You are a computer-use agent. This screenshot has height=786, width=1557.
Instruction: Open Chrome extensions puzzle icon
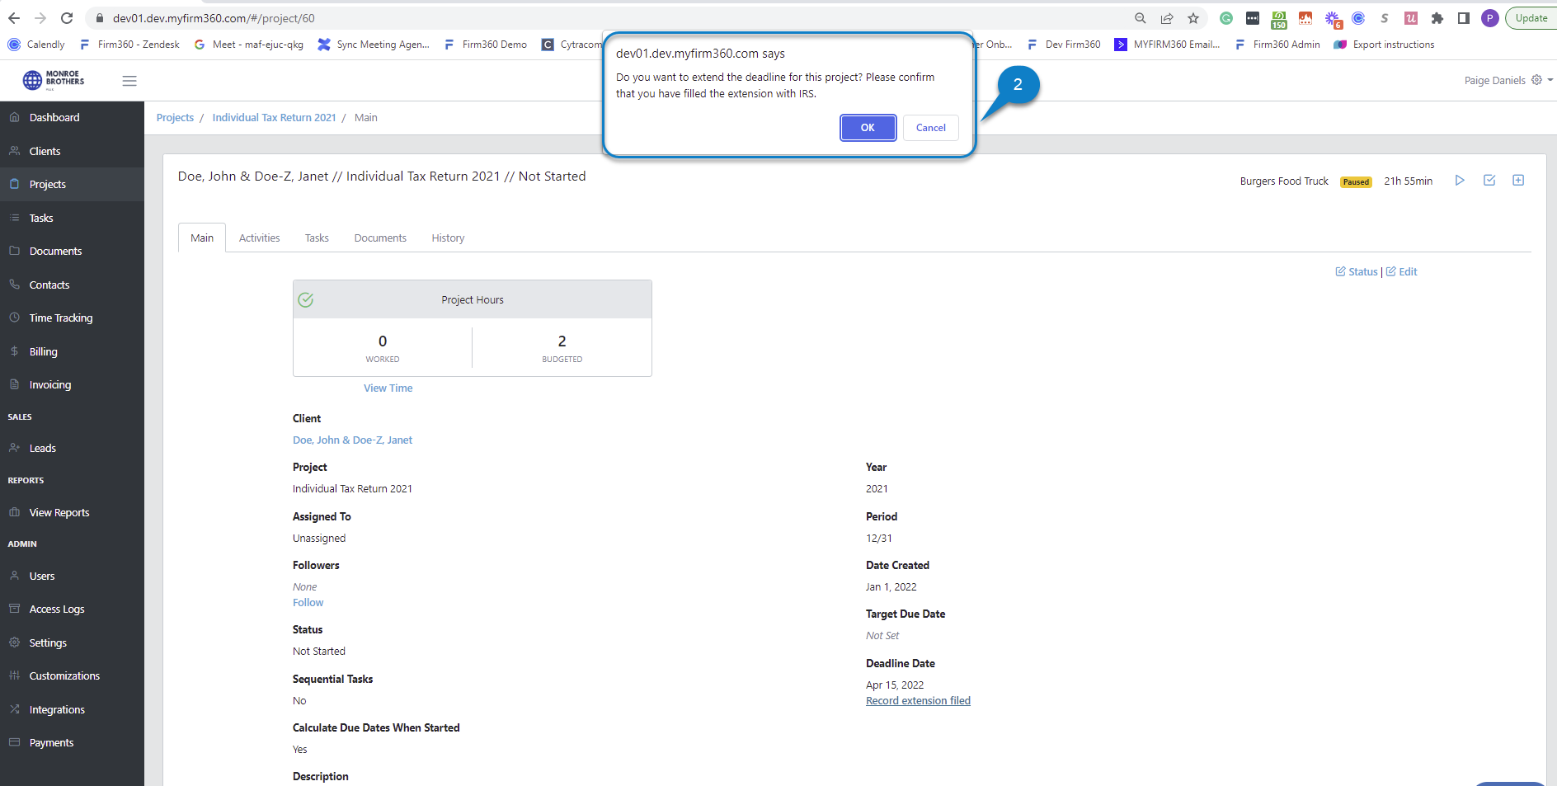1437,18
